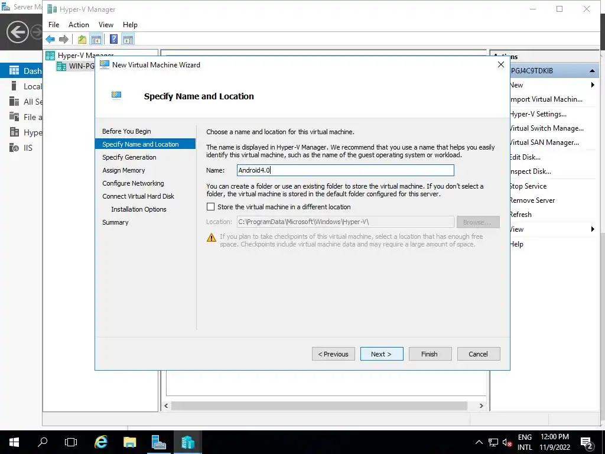605x454 pixels.
Task: Open Virtual Switch Manager action
Action: pyautogui.click(x=547, y=128)
